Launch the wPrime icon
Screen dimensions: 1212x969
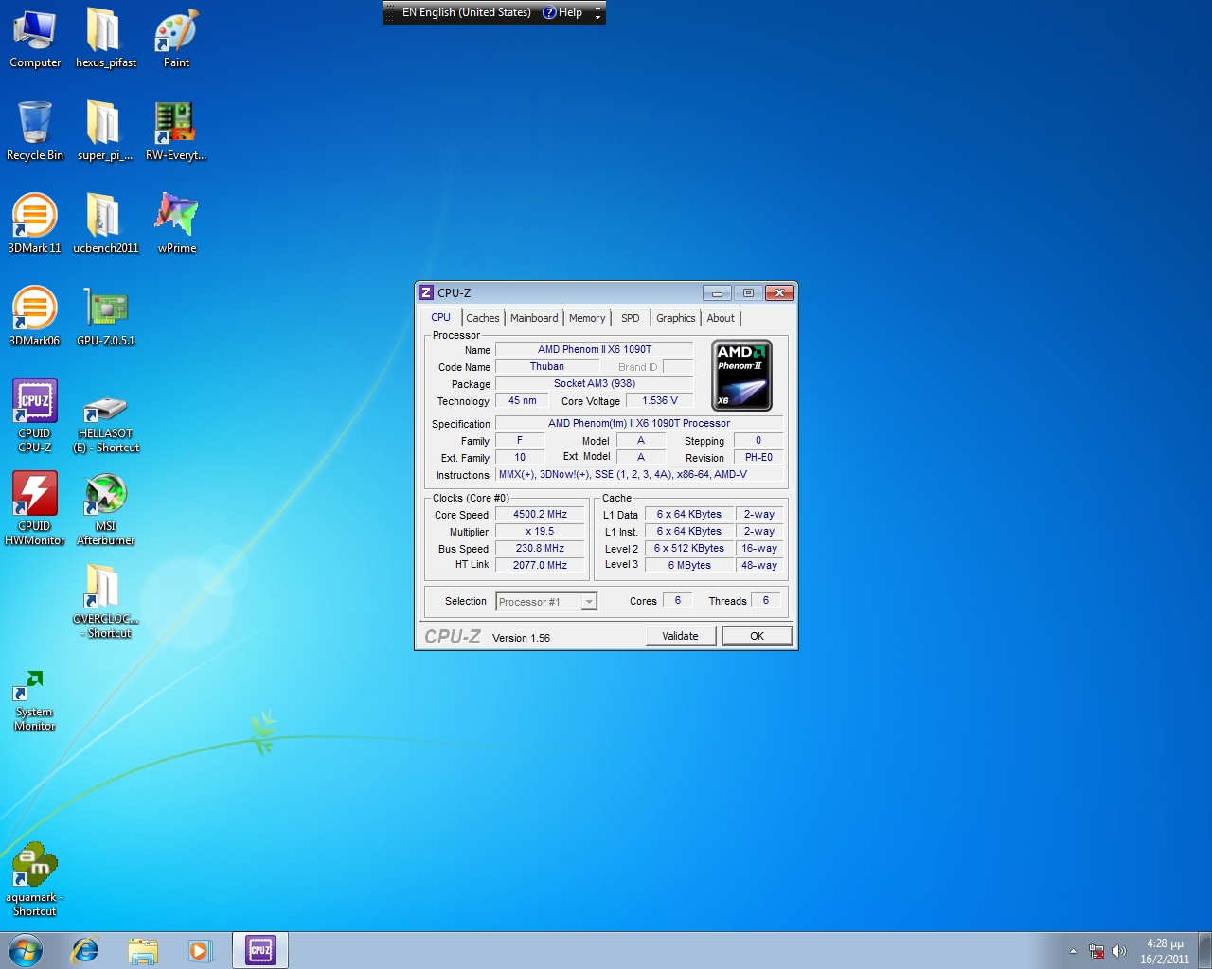(x=176, y=223)
